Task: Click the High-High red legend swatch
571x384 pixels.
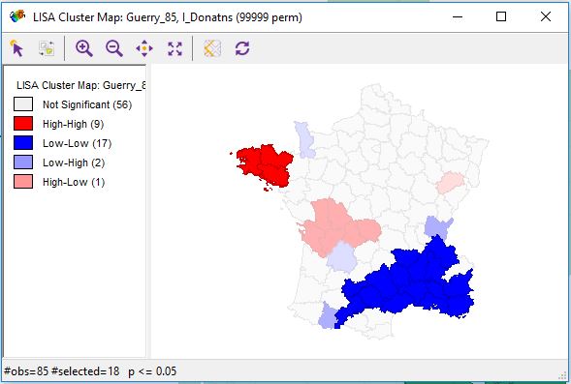Action: [23, 123]
